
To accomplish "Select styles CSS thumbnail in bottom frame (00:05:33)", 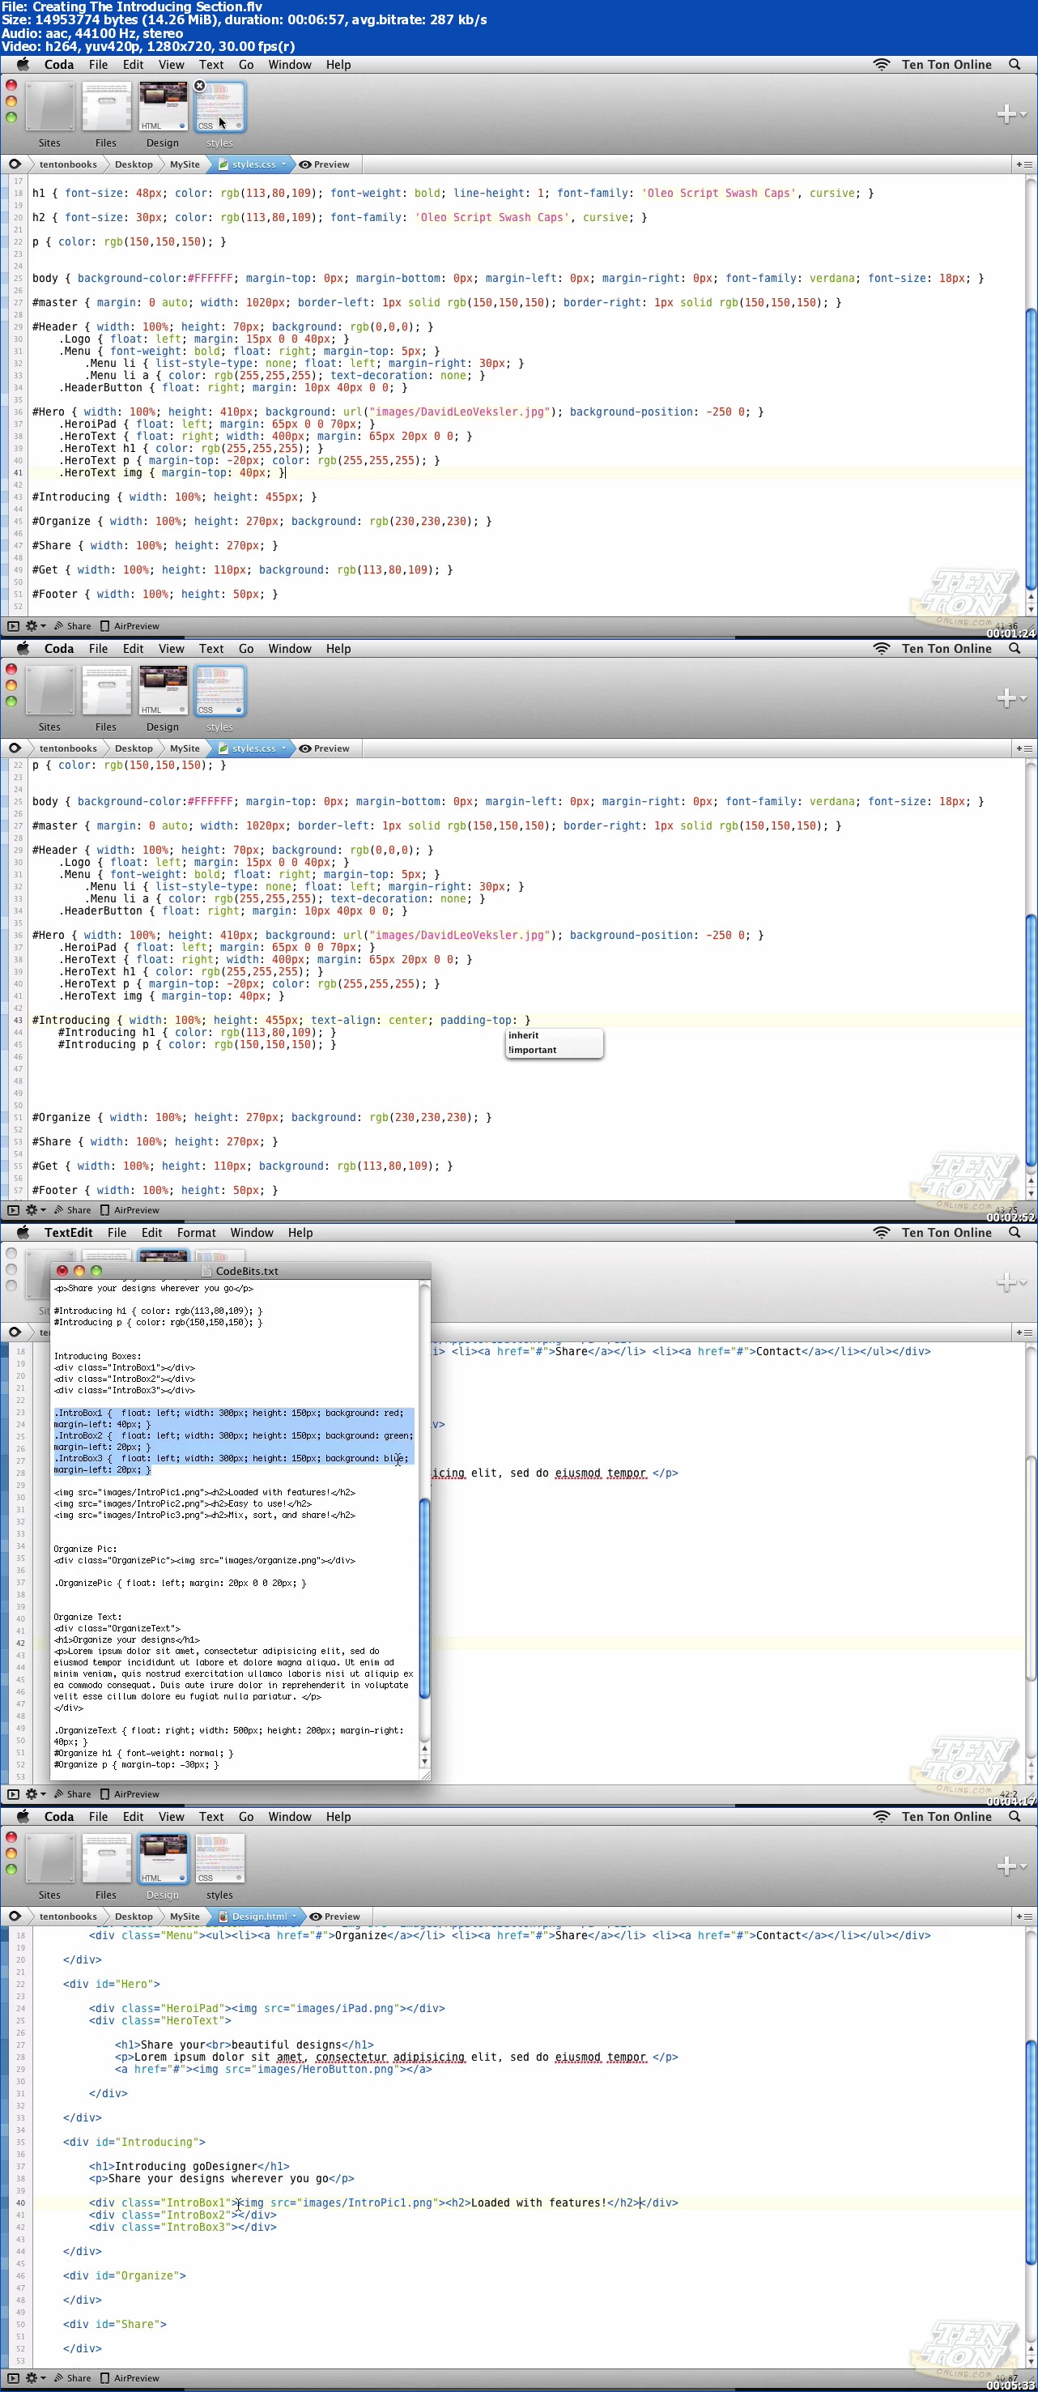I will coord(219,1859).
